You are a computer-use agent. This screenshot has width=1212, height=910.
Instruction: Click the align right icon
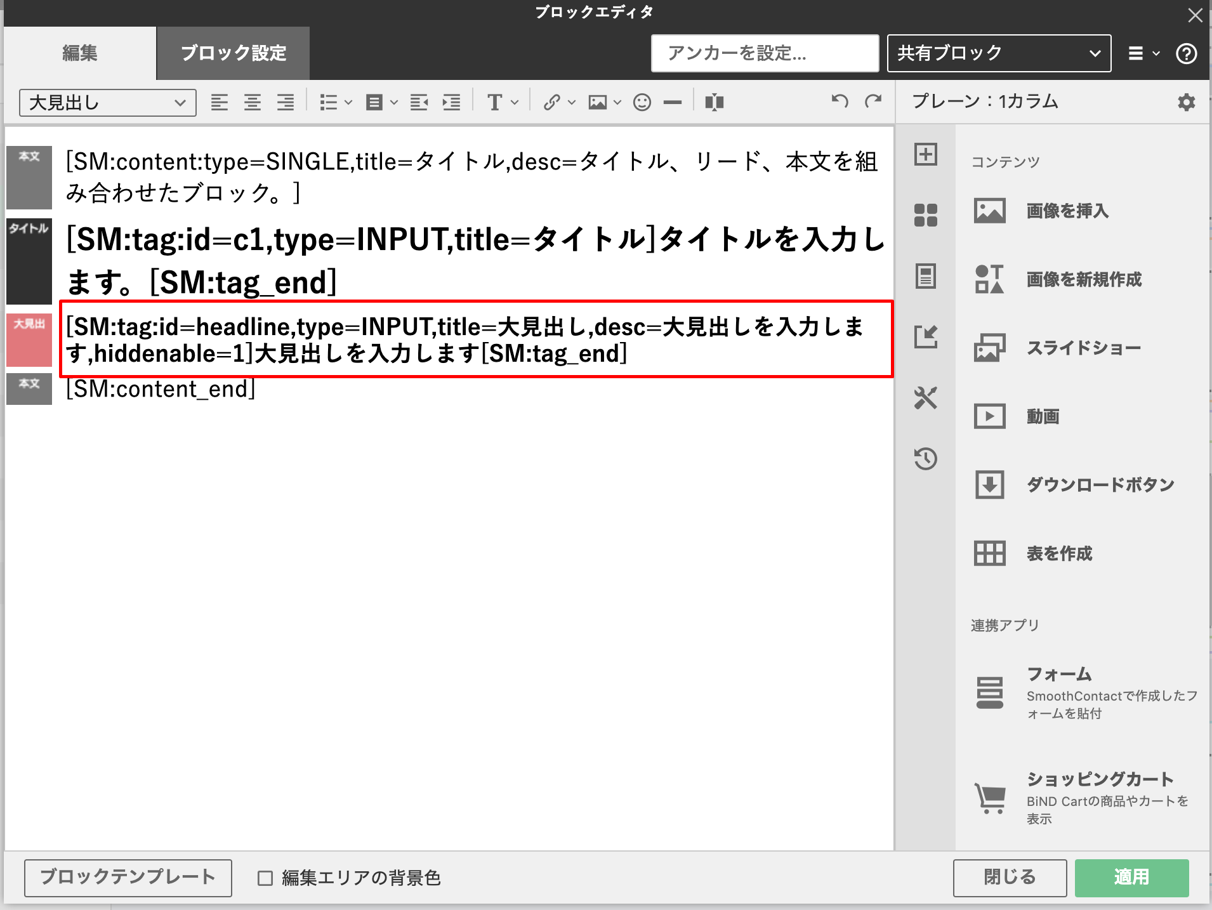(x=286, y=102)
